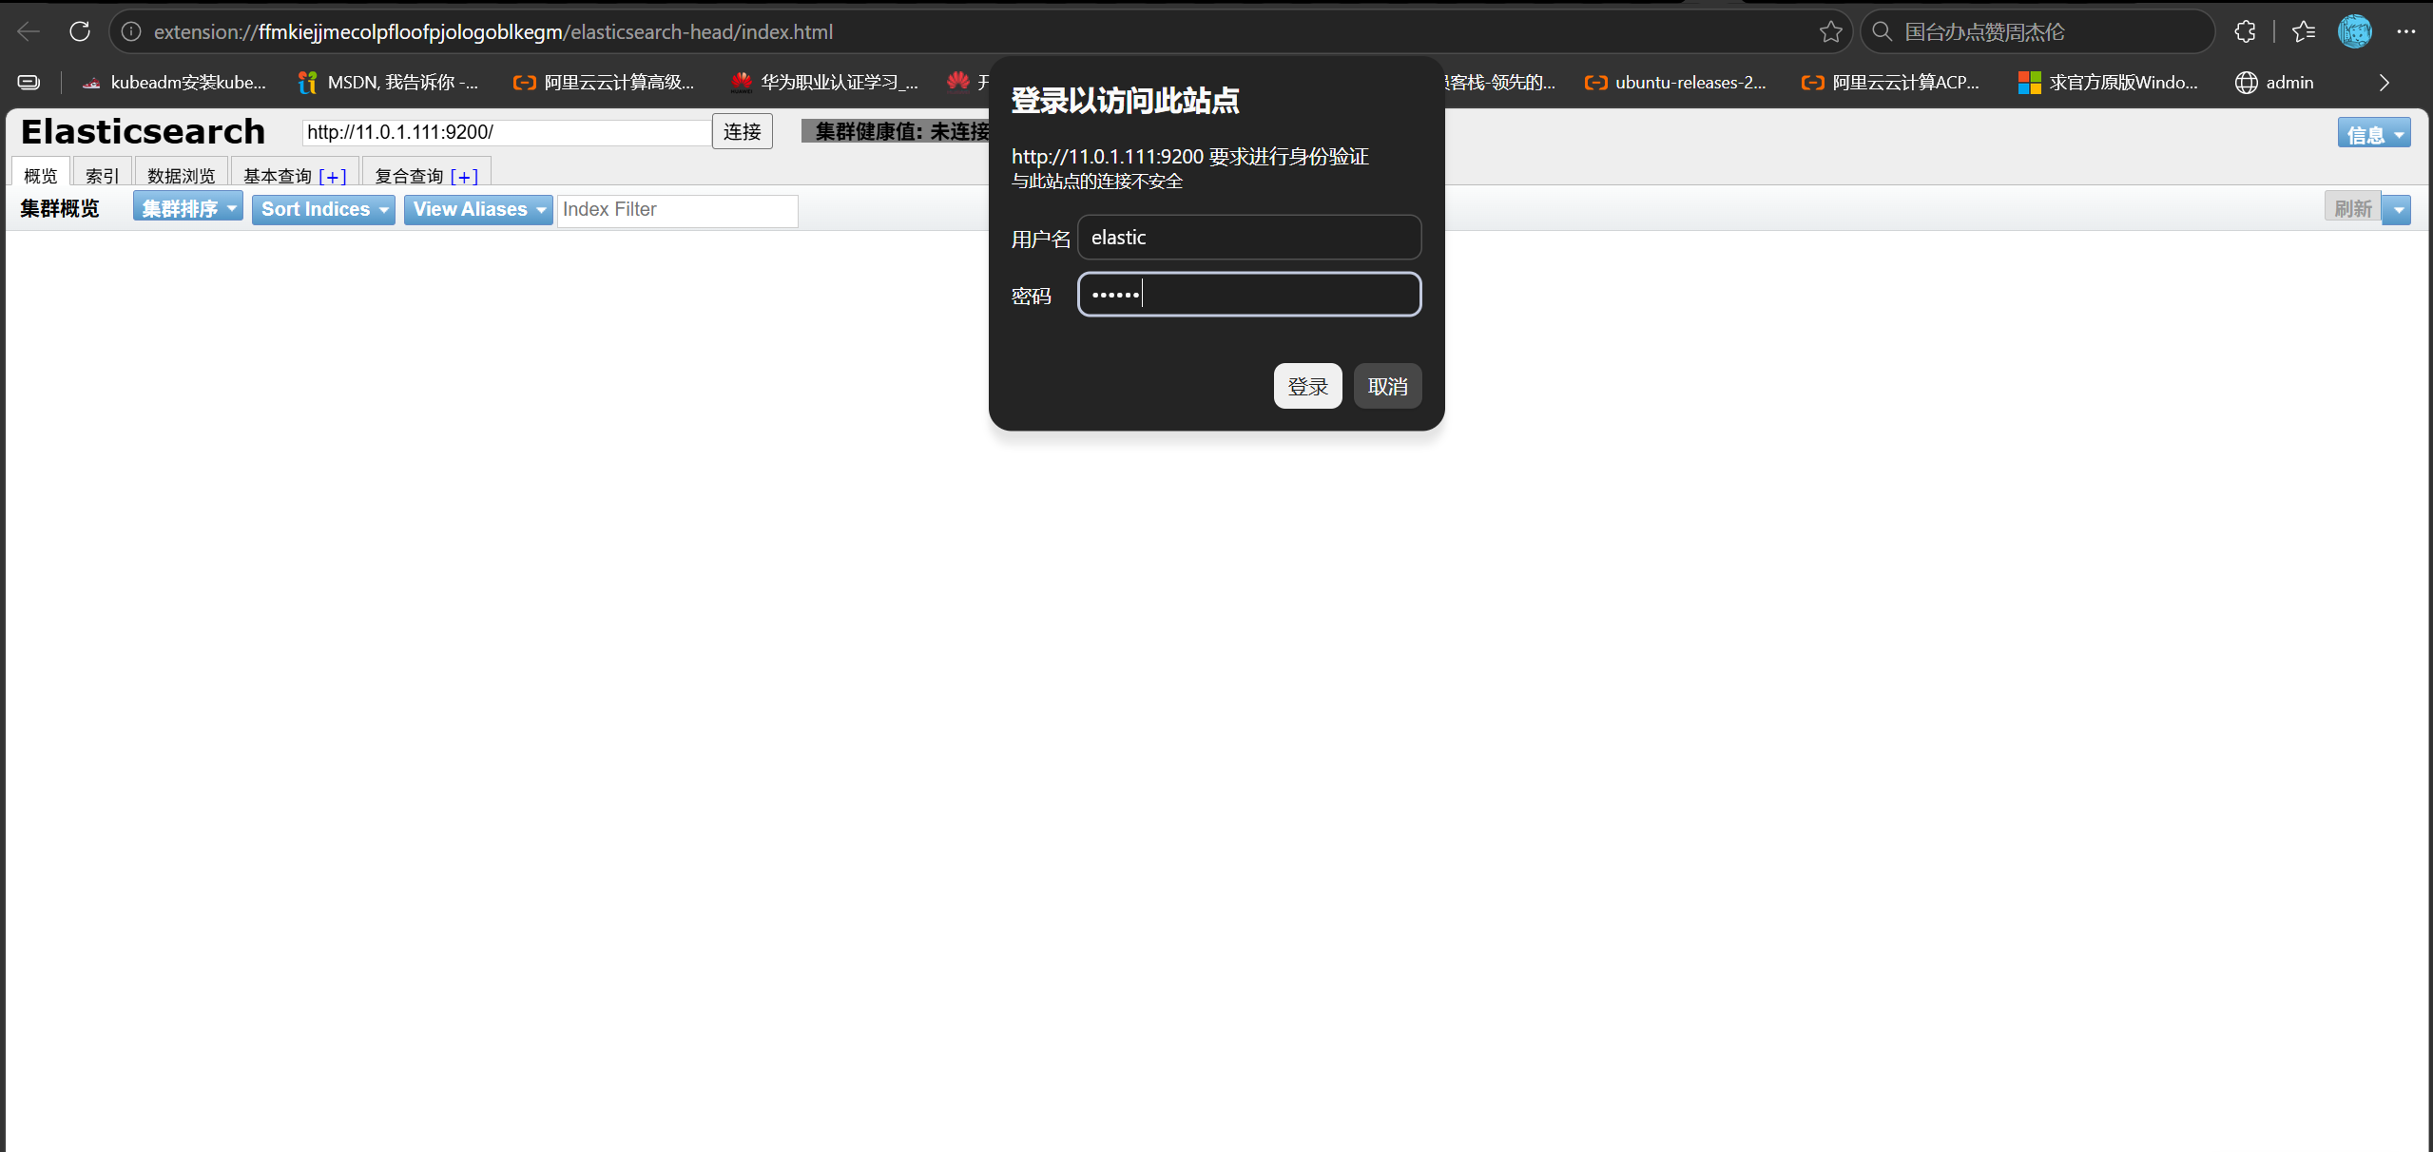Click the site info icon in address bar
Image resolution: width=2433 pixels, height=1152 pixels.
[x=131, y=31]
